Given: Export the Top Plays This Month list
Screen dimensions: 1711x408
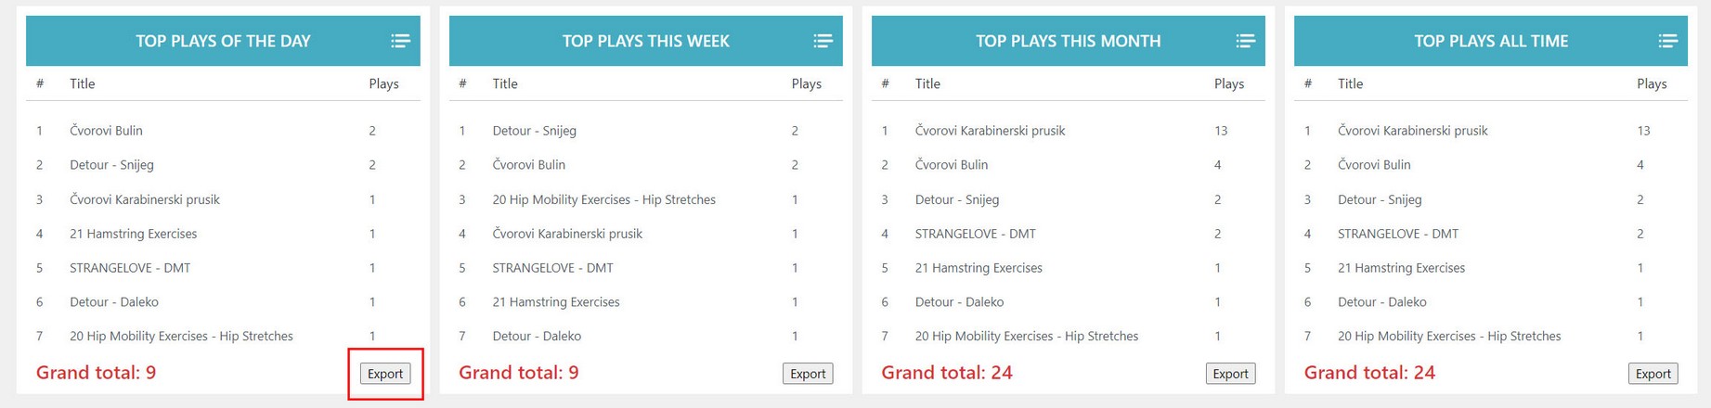Looking at the screenshot, I should tap(1230, 374).
